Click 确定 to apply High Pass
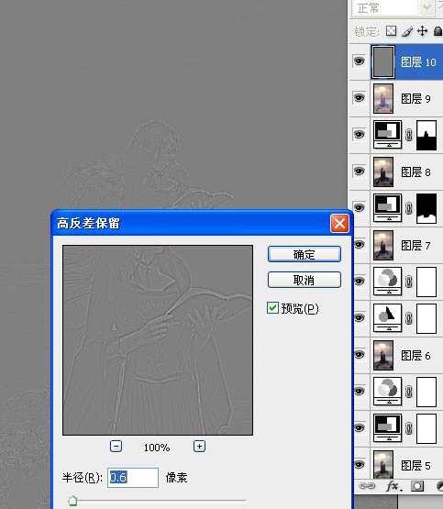The height and width of the screenshot is (509, 443). (x=305, y=254)
